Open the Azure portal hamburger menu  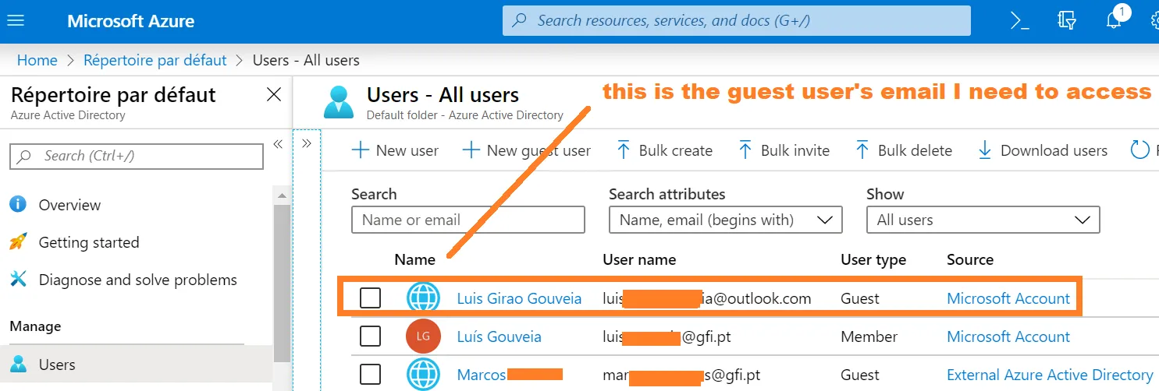pyautogui.click(x=16, y=21)
